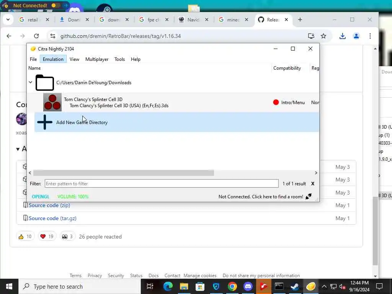Open Source code (tar.gz) link in Chrome
The image size is (392, 294).
pyautogui.click(x=52, y=218)
